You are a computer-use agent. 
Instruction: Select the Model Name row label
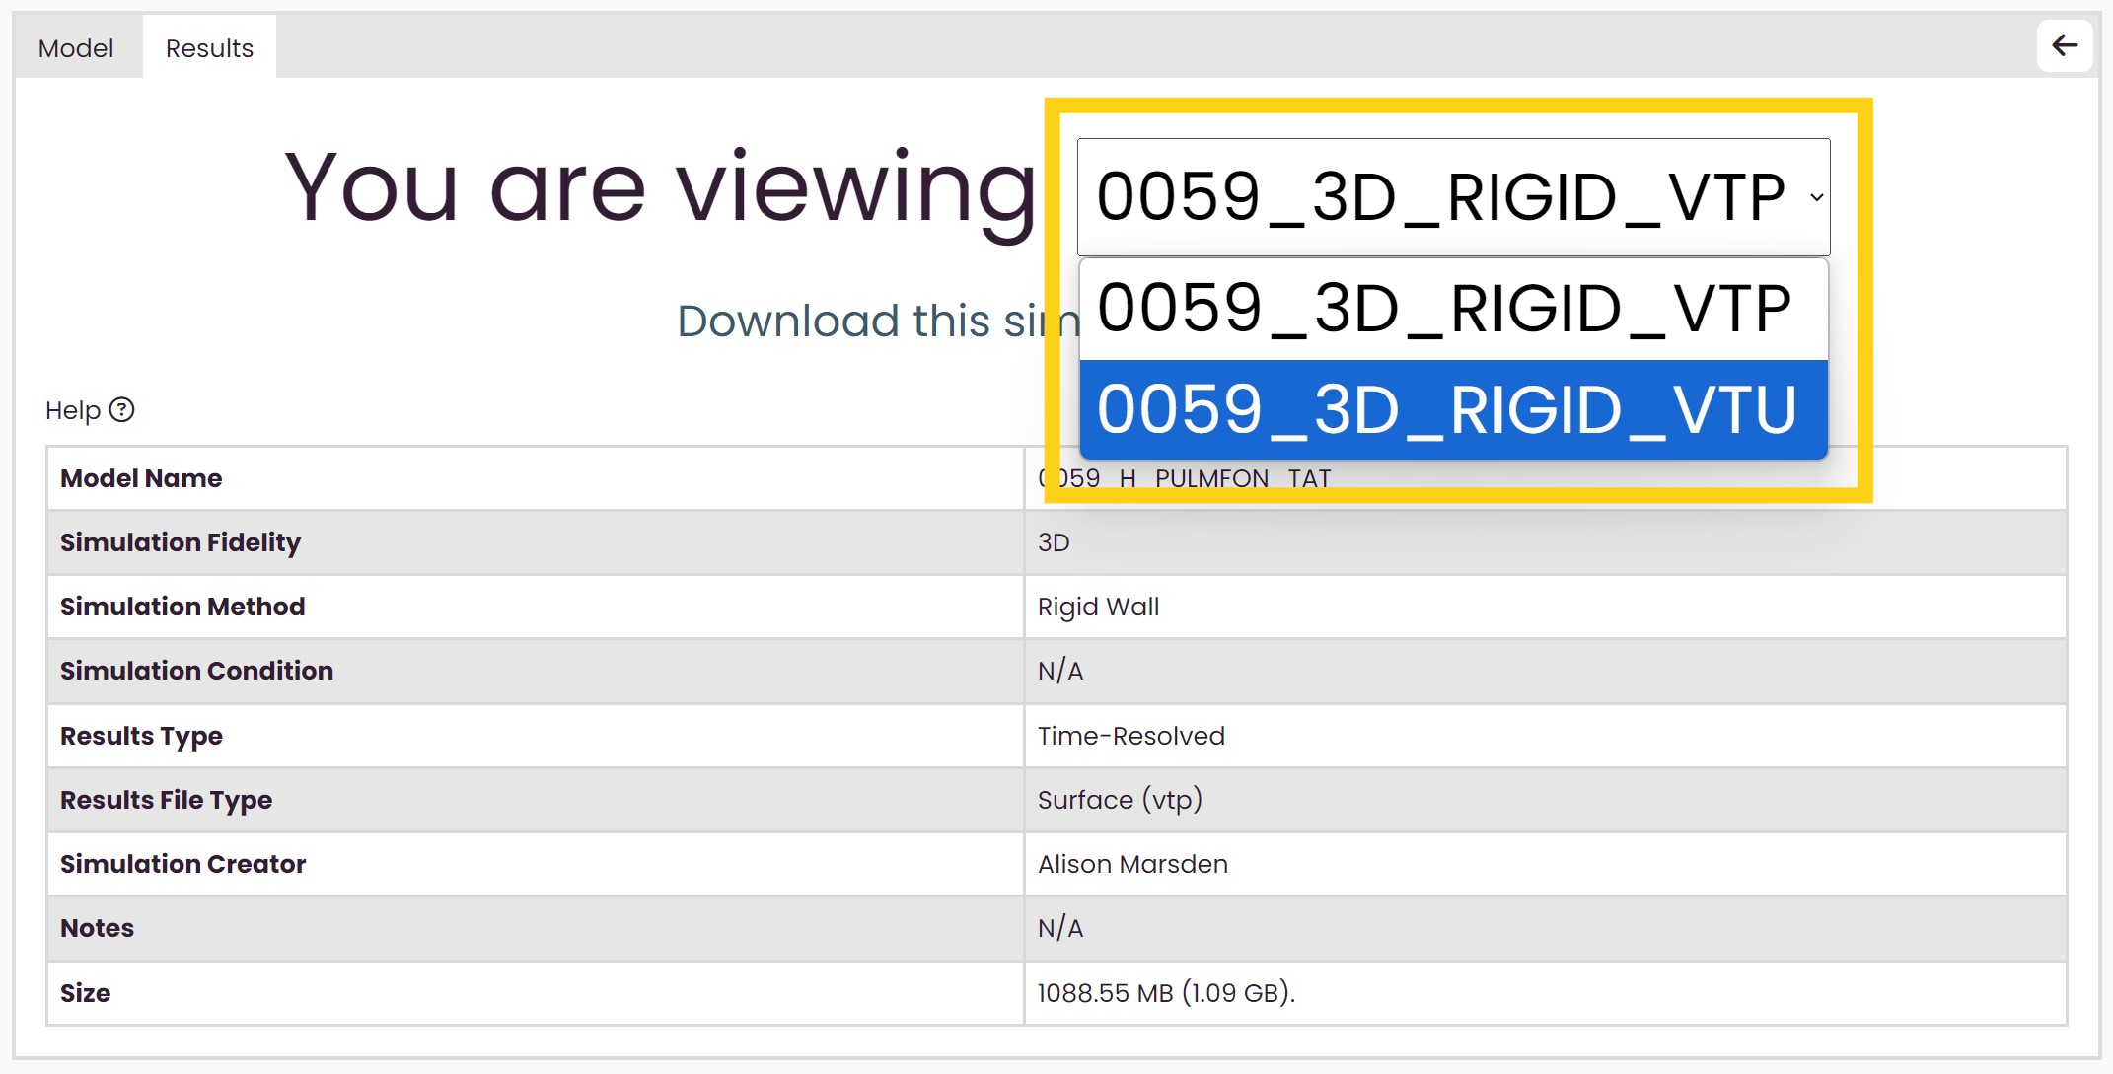[141, 478]
